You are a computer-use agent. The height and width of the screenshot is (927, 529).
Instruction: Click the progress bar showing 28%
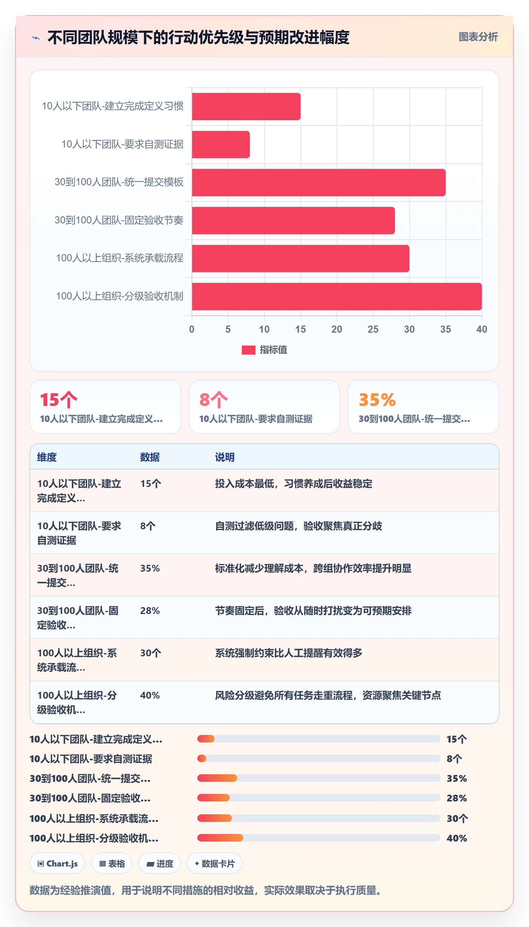pos(319,798)
